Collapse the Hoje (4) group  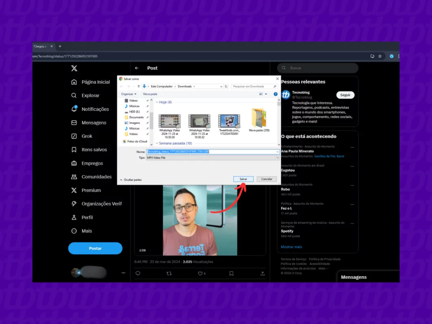[x=157, y=102]
